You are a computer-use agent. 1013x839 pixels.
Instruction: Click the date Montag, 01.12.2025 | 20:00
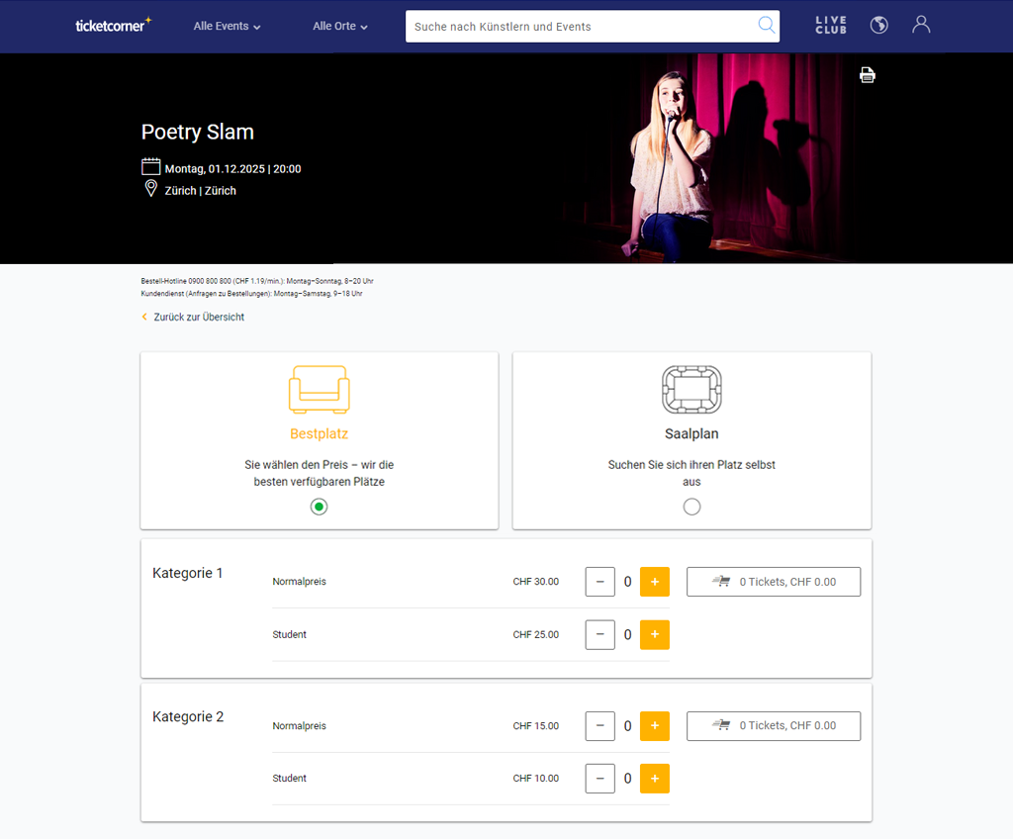coord(232,169)
